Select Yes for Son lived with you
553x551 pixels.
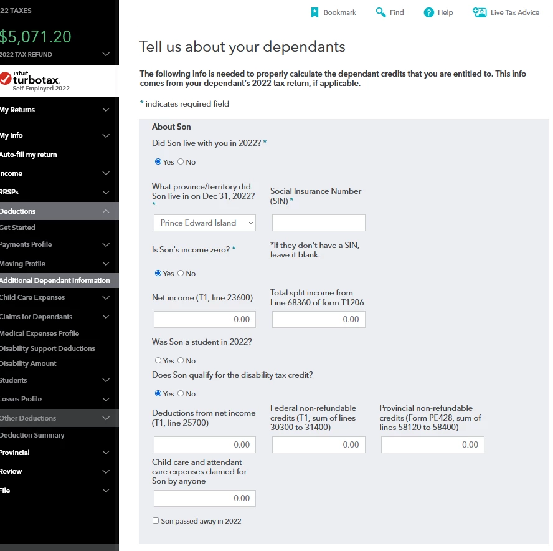(158, 161)
